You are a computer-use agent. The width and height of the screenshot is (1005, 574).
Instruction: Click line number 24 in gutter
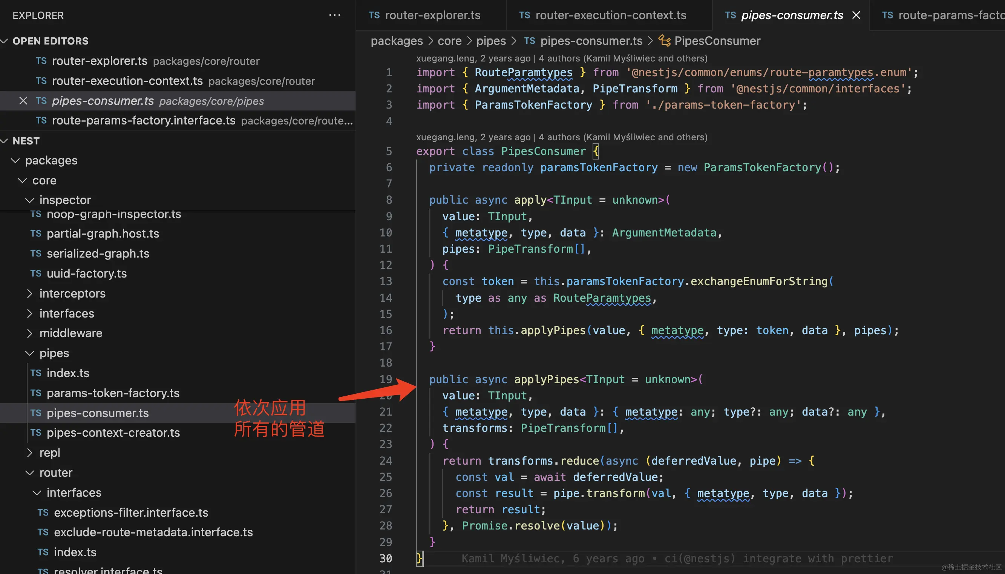(386, 460)
